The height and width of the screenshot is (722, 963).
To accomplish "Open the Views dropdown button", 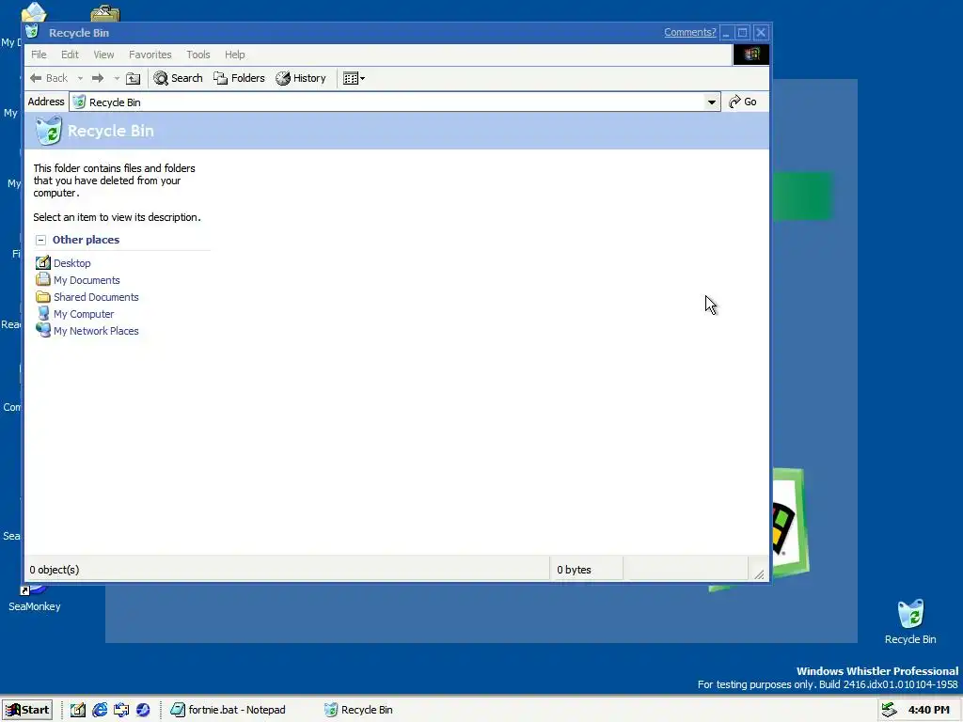I will 354,78.
